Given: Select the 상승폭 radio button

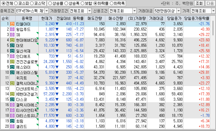Looking at the screenshot, I should 66,3.
